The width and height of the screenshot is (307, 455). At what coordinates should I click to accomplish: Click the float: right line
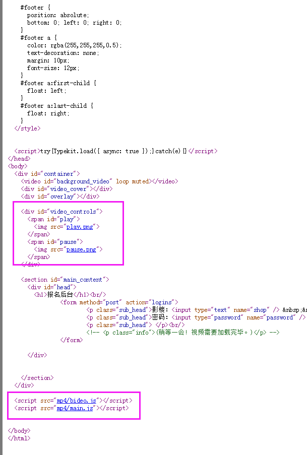[48, 113]
